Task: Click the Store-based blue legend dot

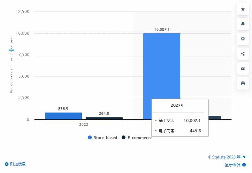Action: point(90,137)
